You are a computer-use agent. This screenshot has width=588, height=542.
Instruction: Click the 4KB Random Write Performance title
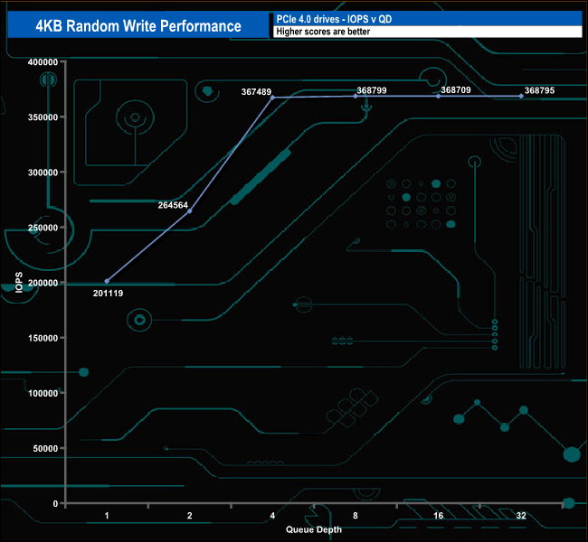(x=138, y=26)
